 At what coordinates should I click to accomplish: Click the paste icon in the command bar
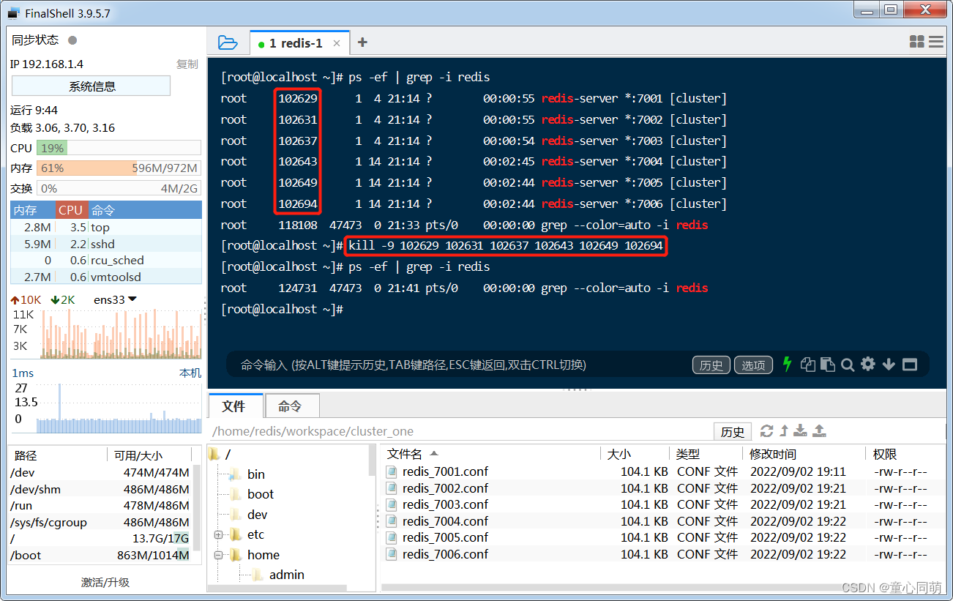click(828, 364)
